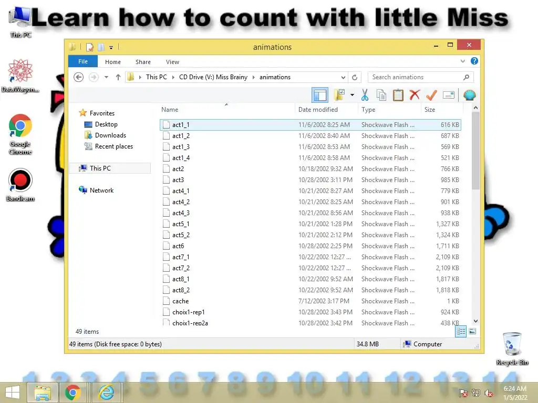The height and width of the screenshot is (403, 538).
Task: Switch to Large icons view button
Action: [472, 331]
